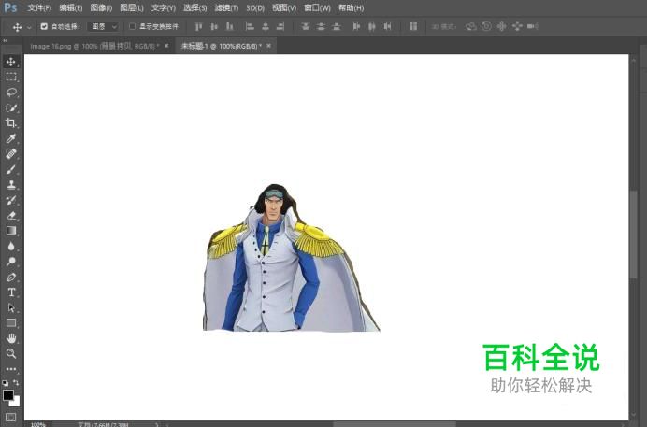The image size is (647, 427).
Task: Open the 图层(L) menu
Action: point(132,7)
